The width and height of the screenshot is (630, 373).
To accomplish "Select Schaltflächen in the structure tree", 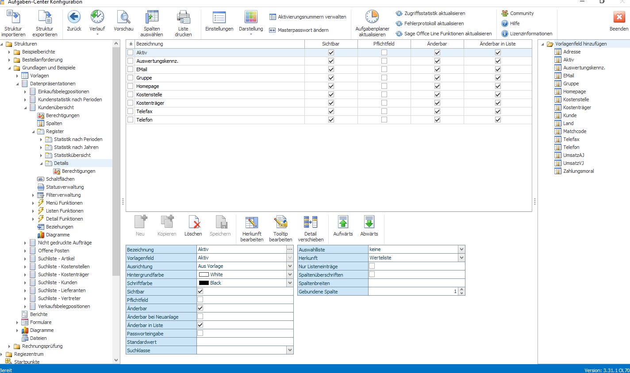I will 60,179.
